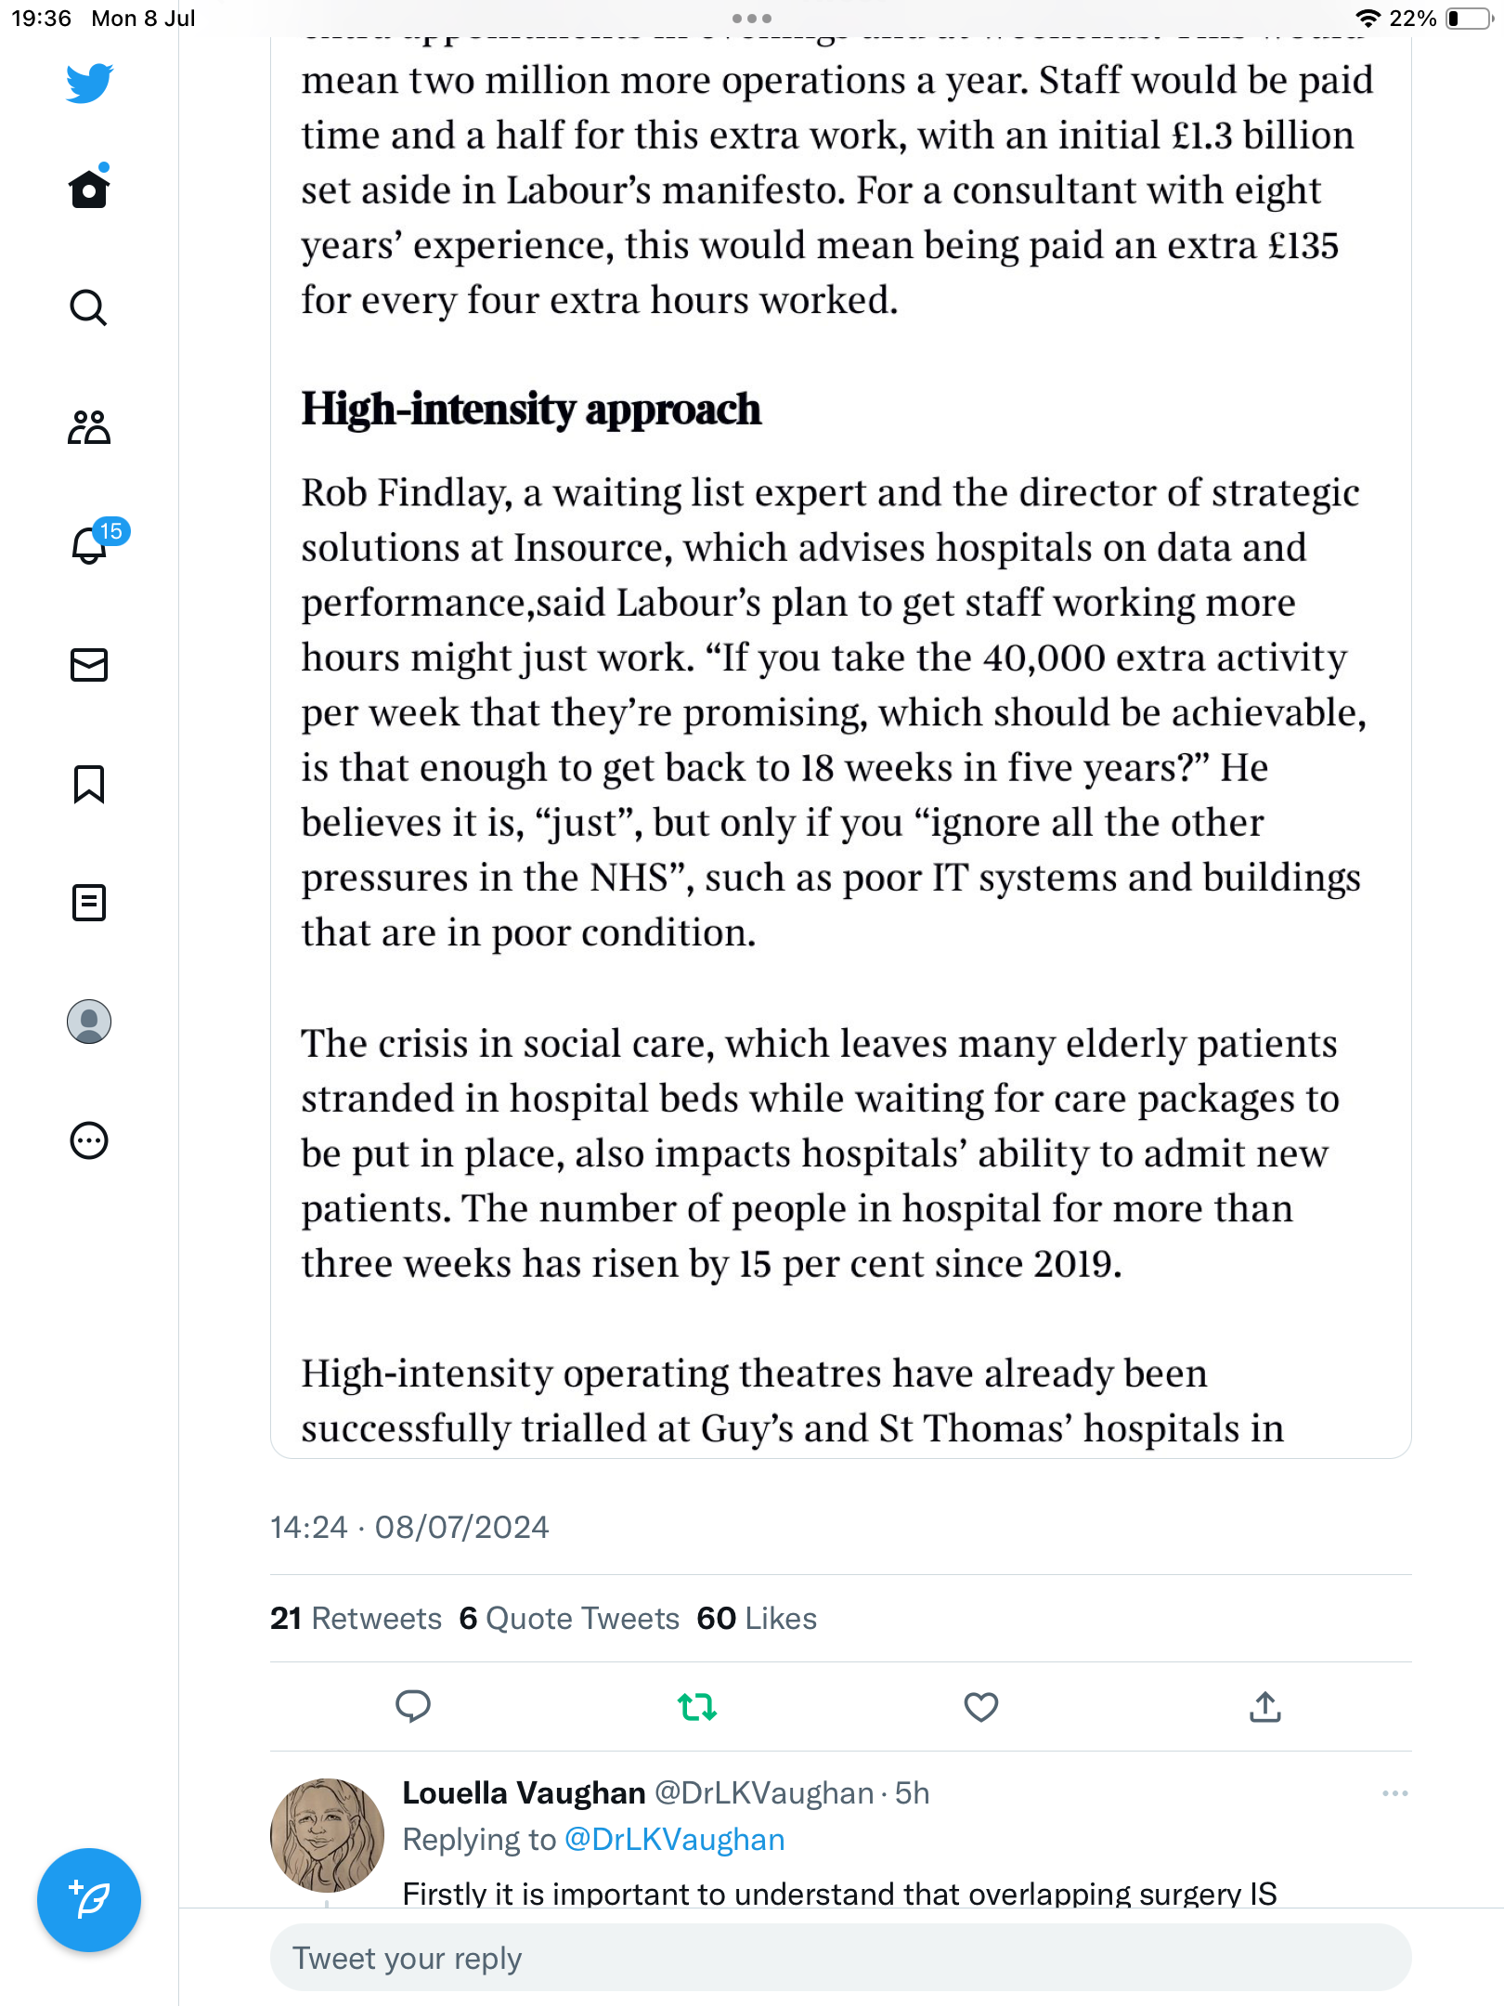Screen dimensions: 1504x2006
Task: Open the Profile avatar icon
Action: [x=89, y=1022]
